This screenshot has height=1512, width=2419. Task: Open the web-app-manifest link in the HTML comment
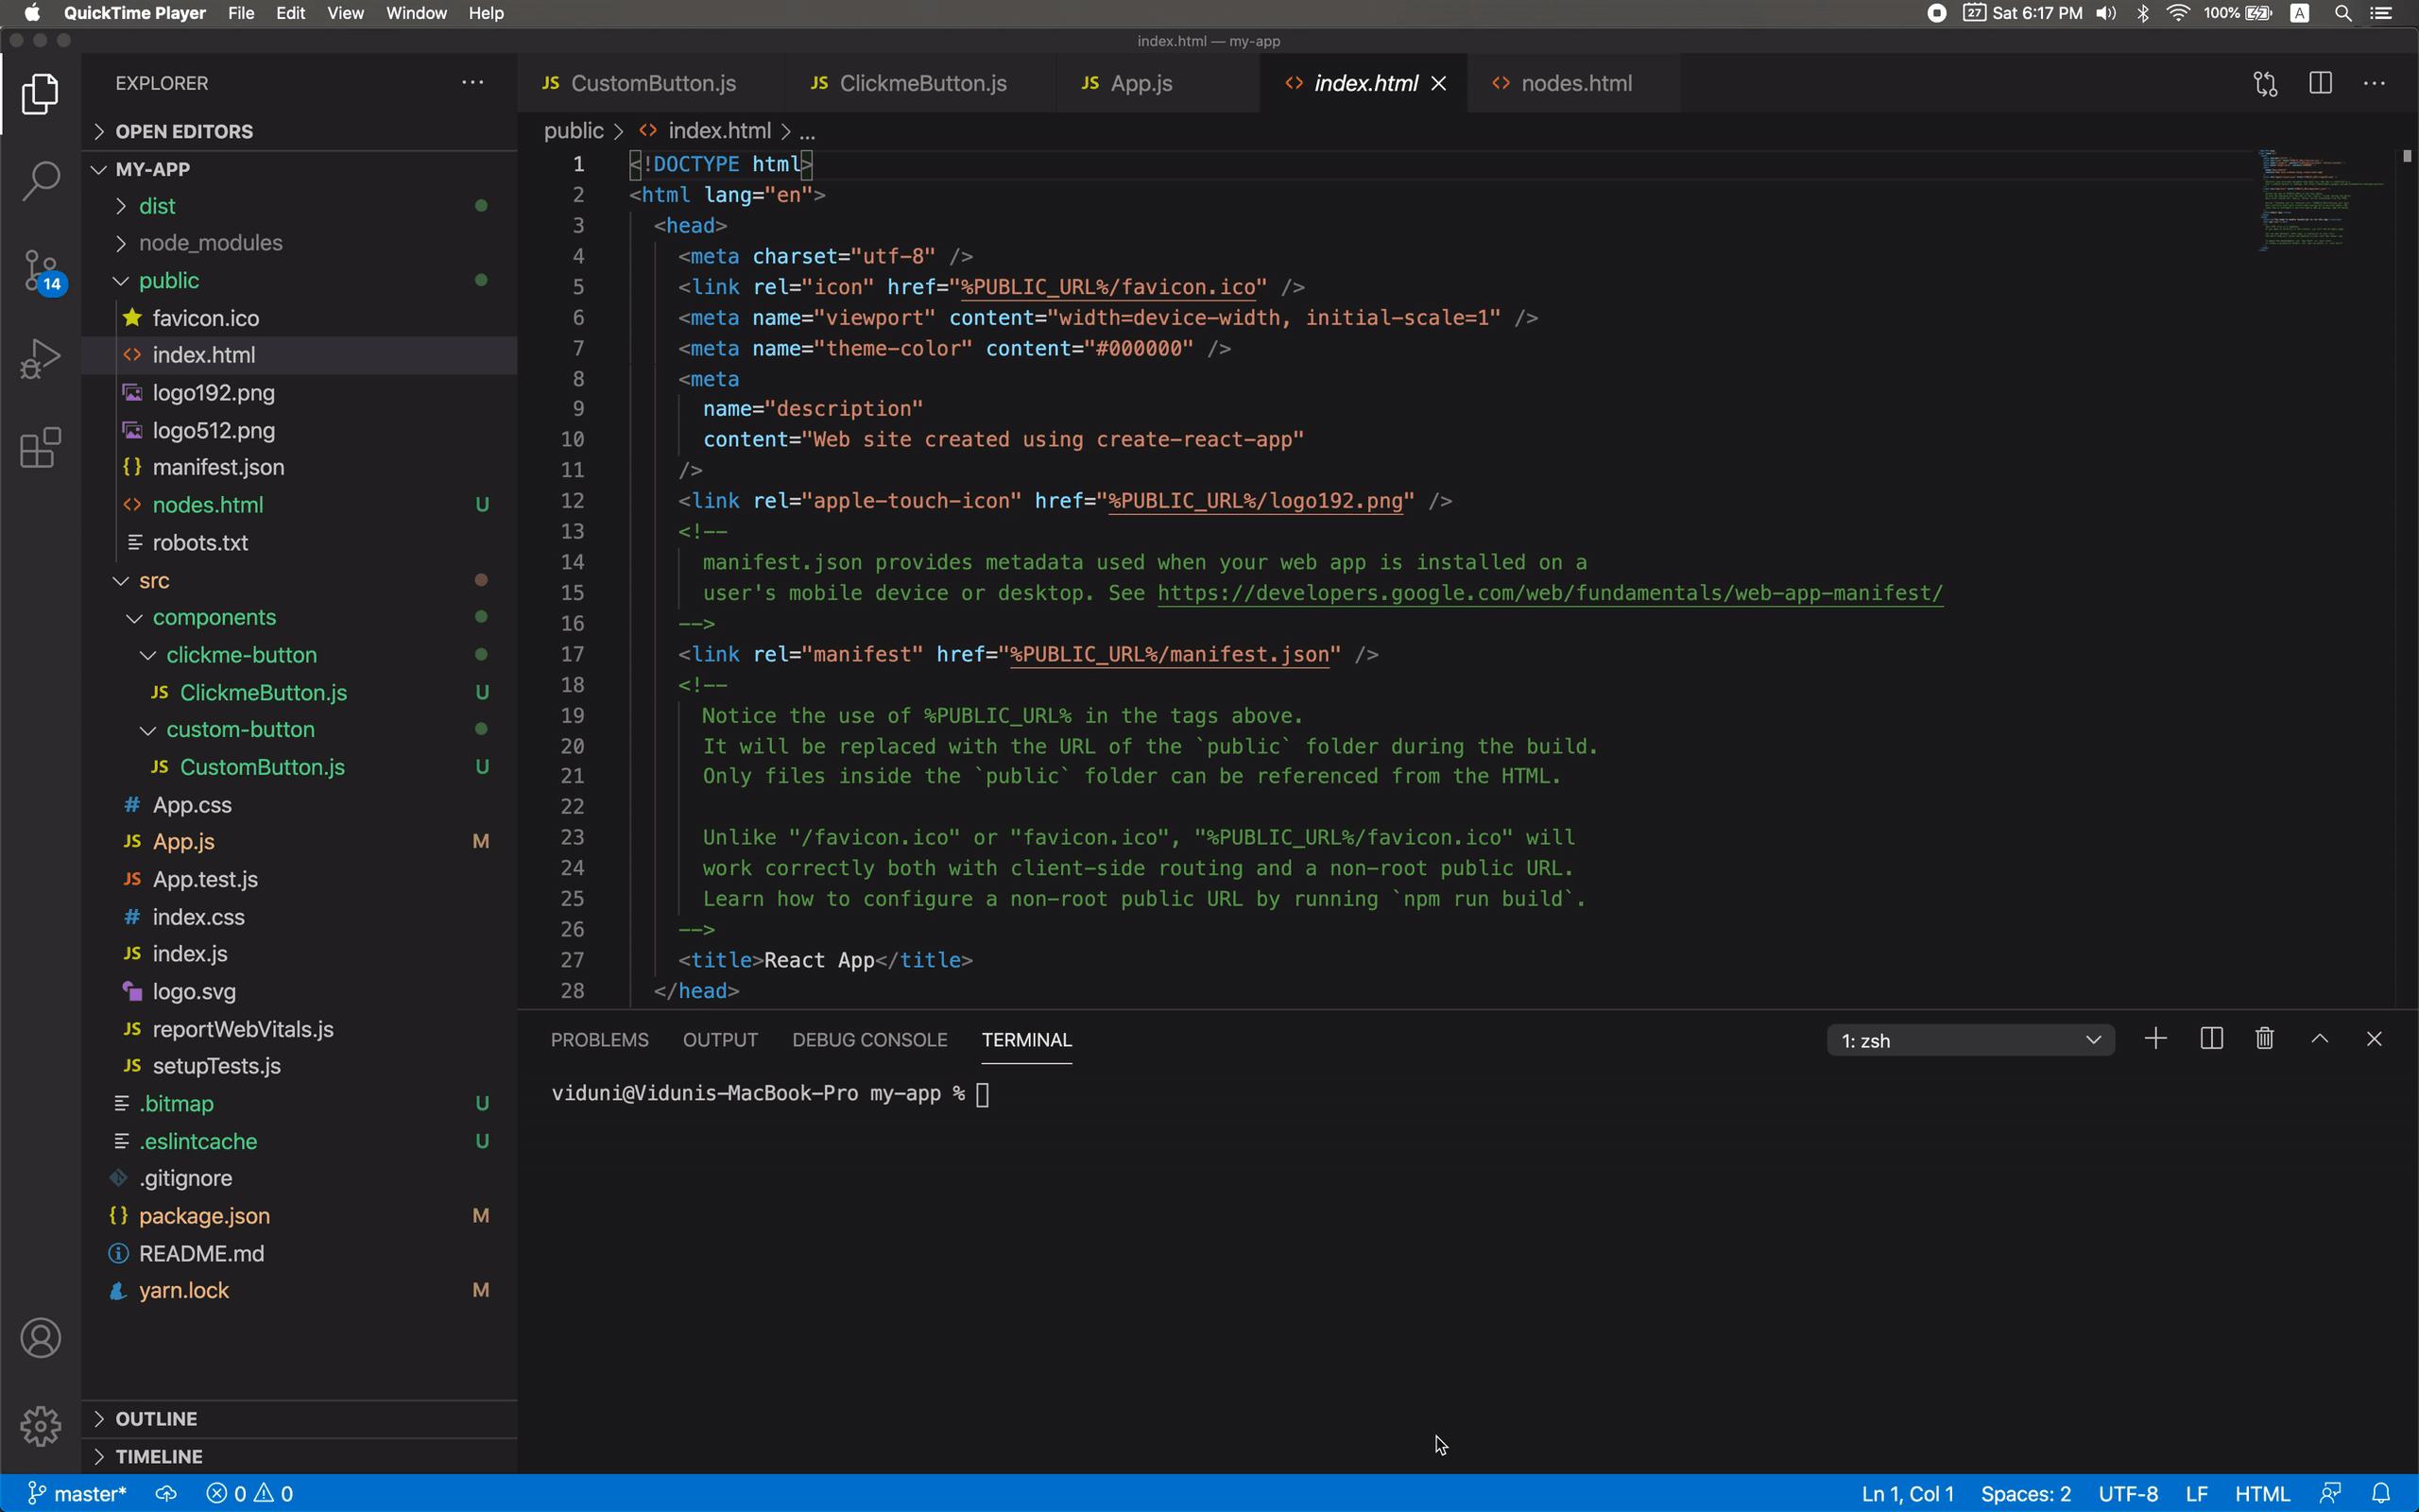[1548, 593]
